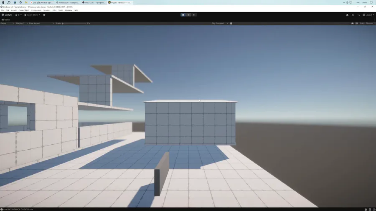The width and height of the screenshot is (376, 211).
Task: Show hidden system tray icons chevron
Action: coord(344,3)
